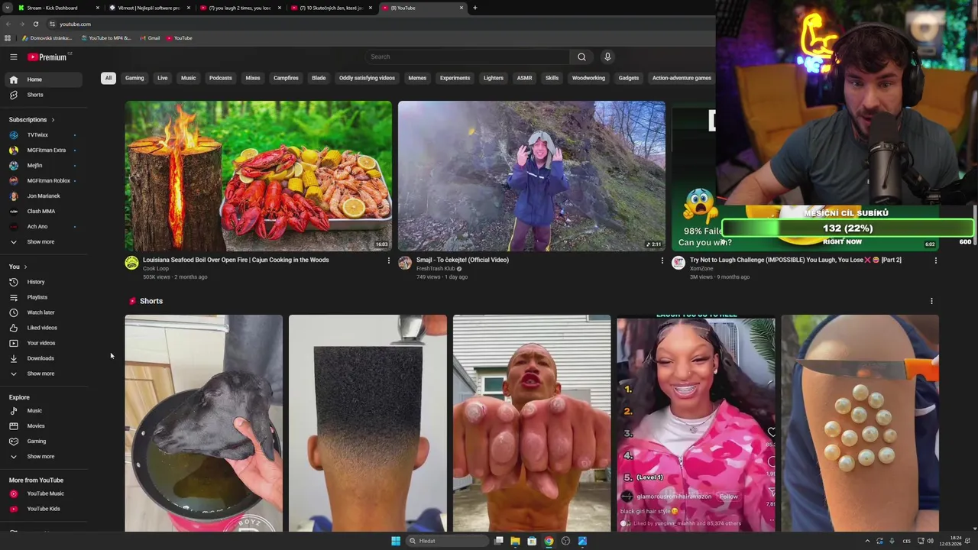Screen dimensions: 978x550
Task: Open the pearls on arm Short
Action: 860,423
